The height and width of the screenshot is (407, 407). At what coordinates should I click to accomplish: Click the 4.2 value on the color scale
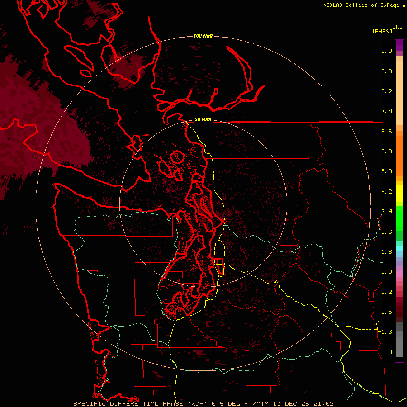tap(387, 192)
